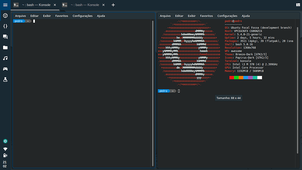Viewport: 302px width, 170px height.
Task: Click the 'GPU: Intel Core Processor' line
Action: click(244, 68)
